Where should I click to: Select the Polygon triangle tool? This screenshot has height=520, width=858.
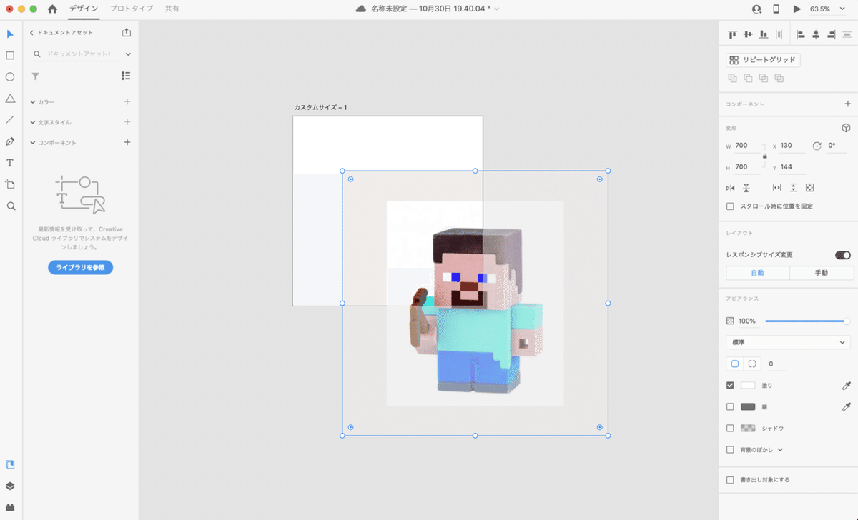(10, 98)
